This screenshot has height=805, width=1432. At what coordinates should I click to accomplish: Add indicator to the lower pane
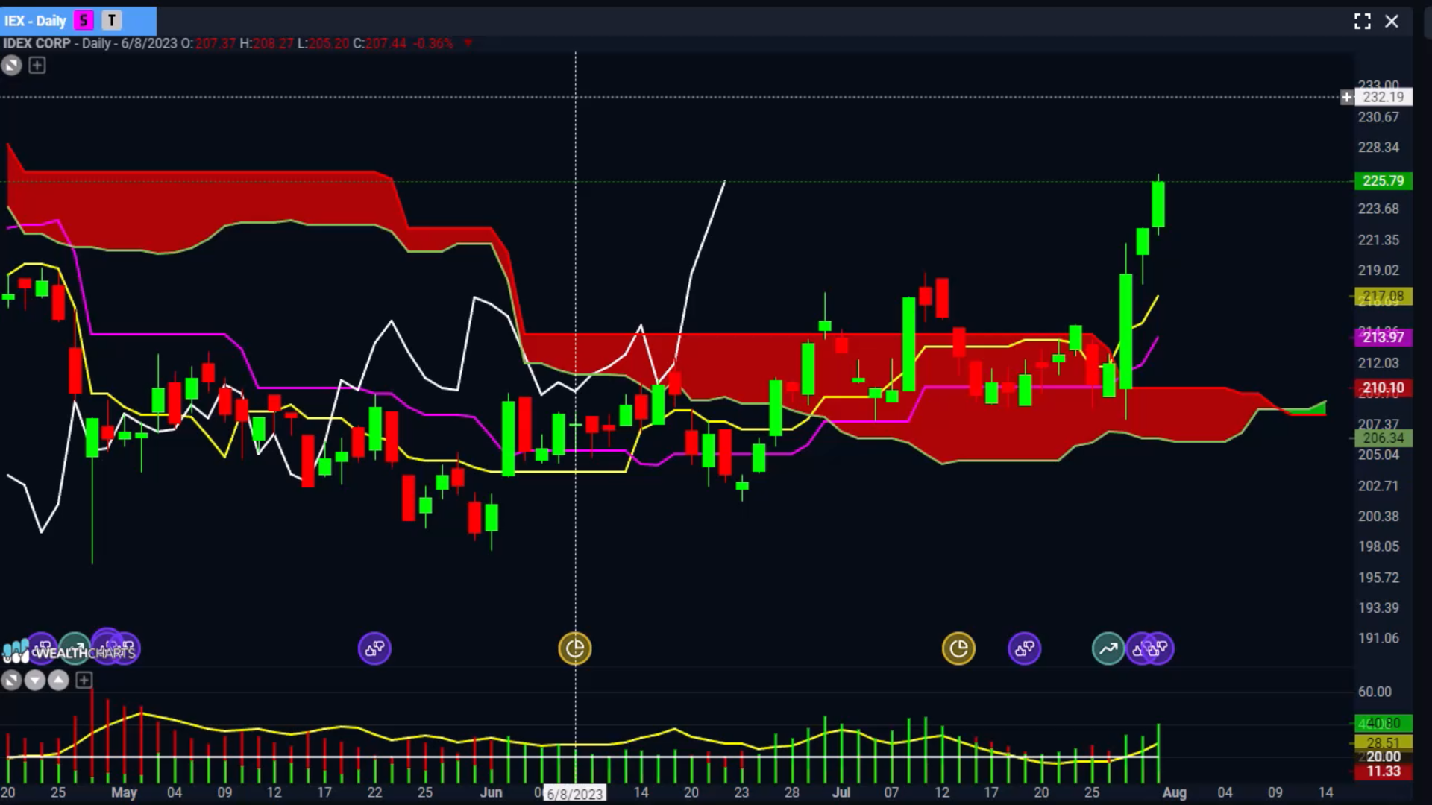[x=84, y=680]
